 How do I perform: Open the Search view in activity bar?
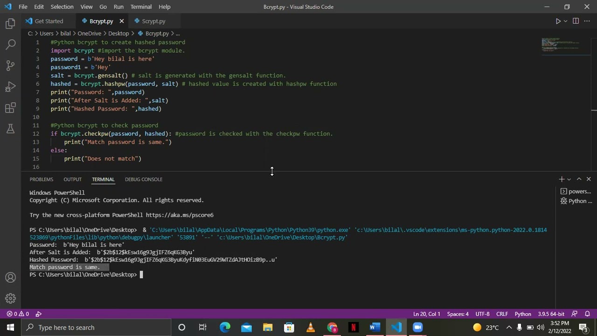10,44
